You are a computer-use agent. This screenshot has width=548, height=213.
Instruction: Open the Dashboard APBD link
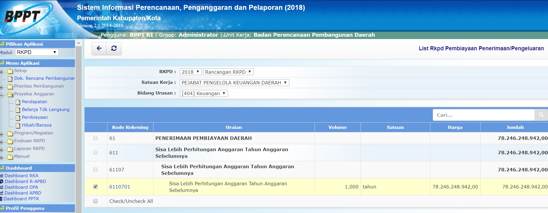click(23, 193)
